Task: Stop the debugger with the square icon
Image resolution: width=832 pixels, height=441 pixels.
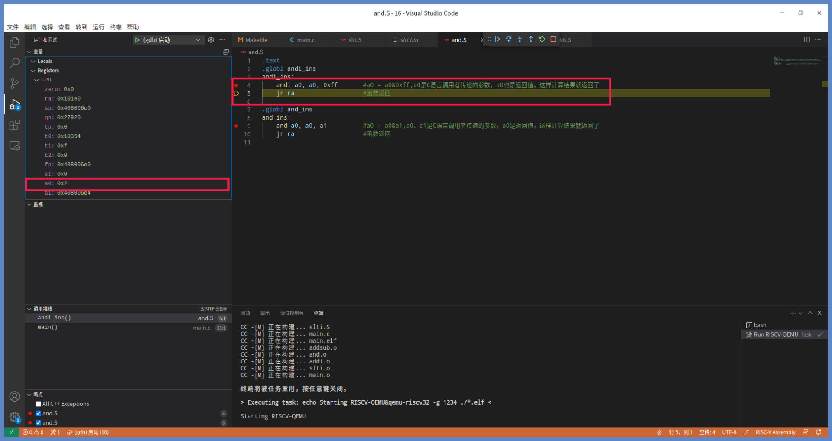Action: click(x=553, y=39)
